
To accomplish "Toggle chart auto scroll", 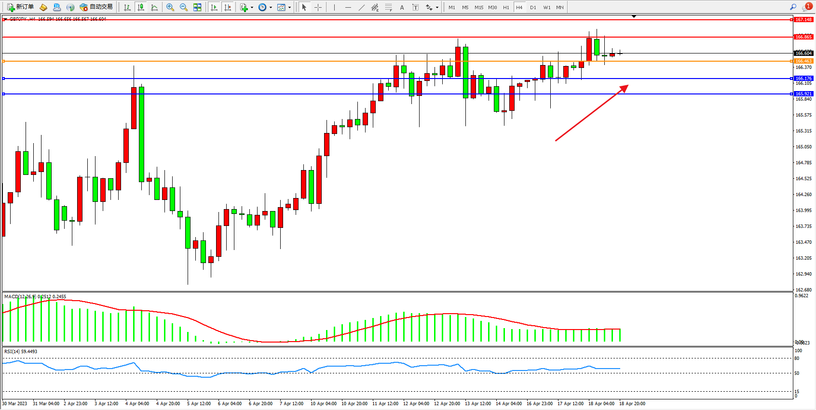I will (214, 7).
